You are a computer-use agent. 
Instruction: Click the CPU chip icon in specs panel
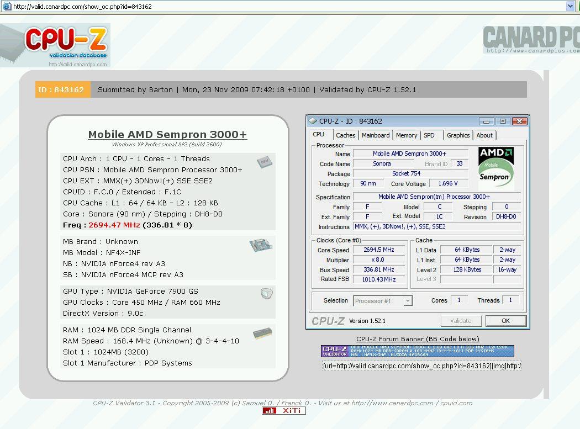pos(265,162)
